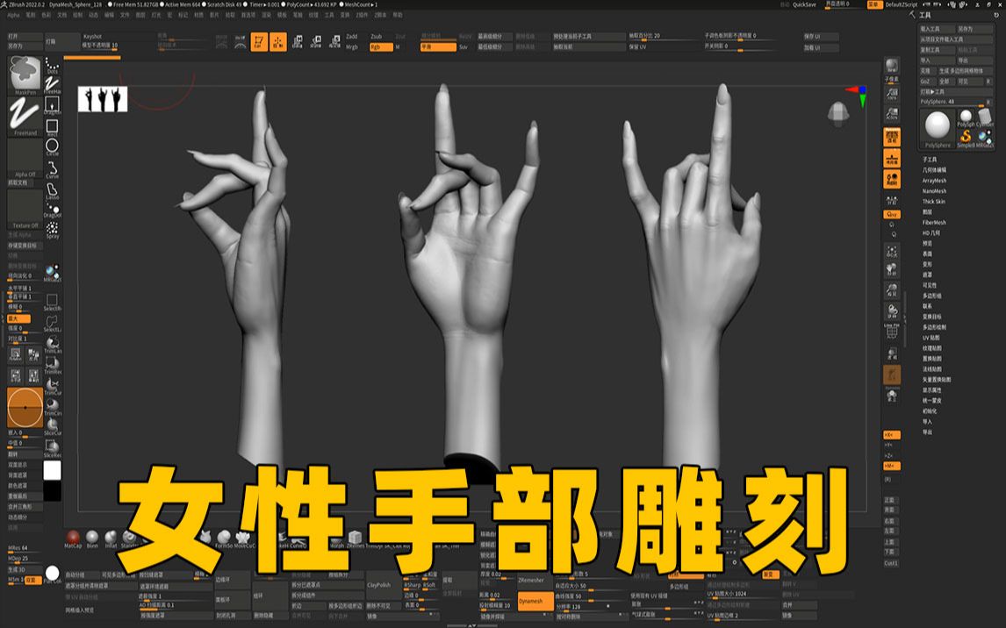1006x628 pixels.
Task: Click the Dynamesh button
Action: [535, 601]
